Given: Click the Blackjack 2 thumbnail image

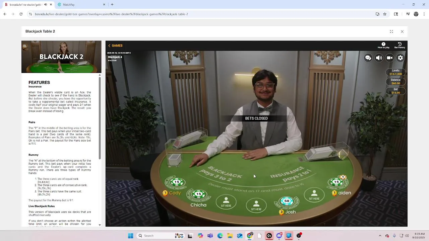Looking at the screenshot, I should click(x=61, y=57).
